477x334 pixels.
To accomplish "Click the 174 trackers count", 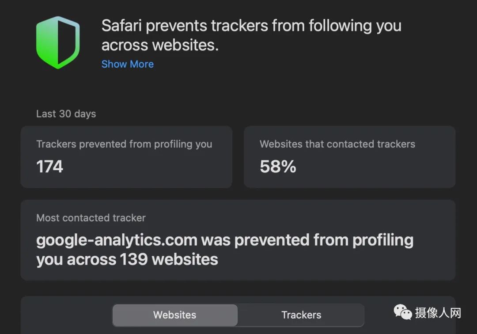I will click(x=49, y=167).
